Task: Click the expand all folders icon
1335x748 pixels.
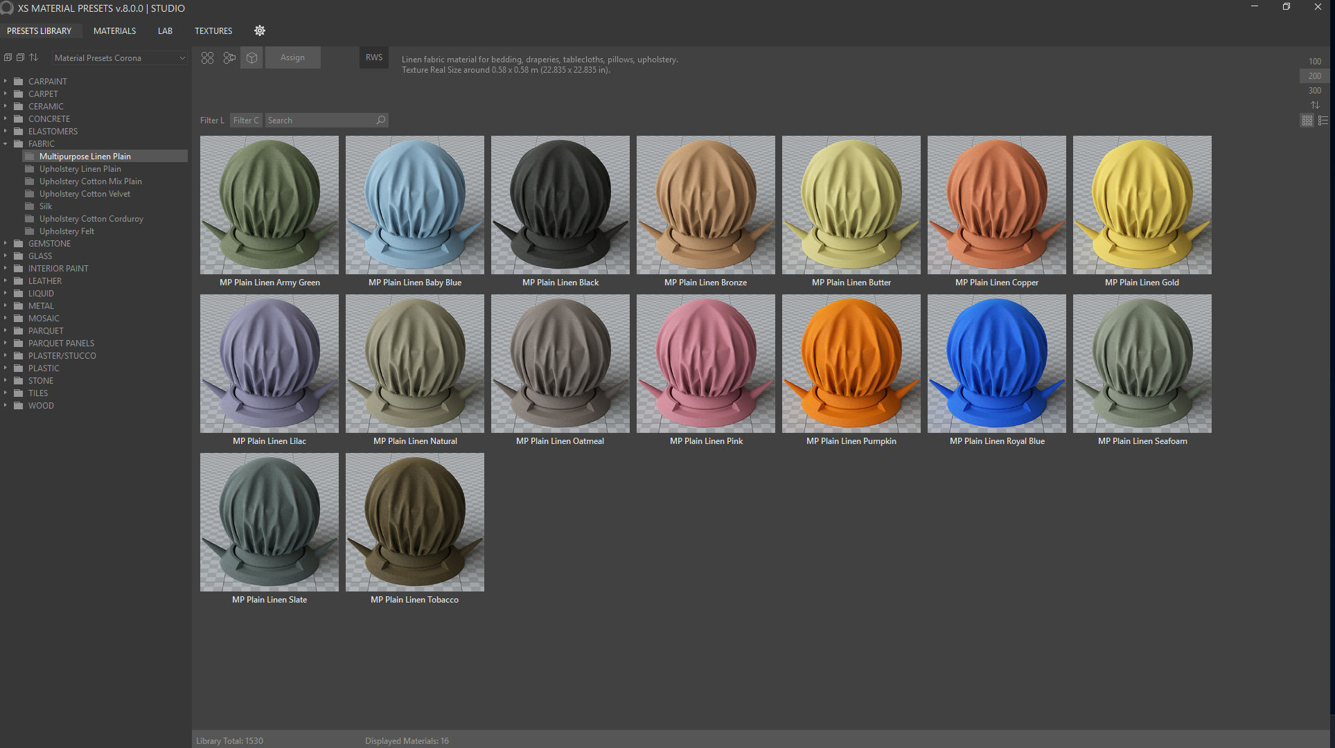Action: click(x=8, y=57)
